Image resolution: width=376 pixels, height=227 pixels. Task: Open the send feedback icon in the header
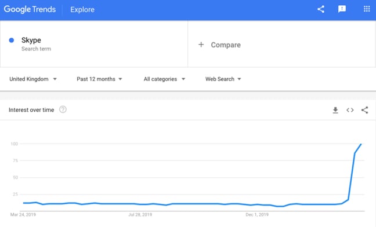(342, 9)
